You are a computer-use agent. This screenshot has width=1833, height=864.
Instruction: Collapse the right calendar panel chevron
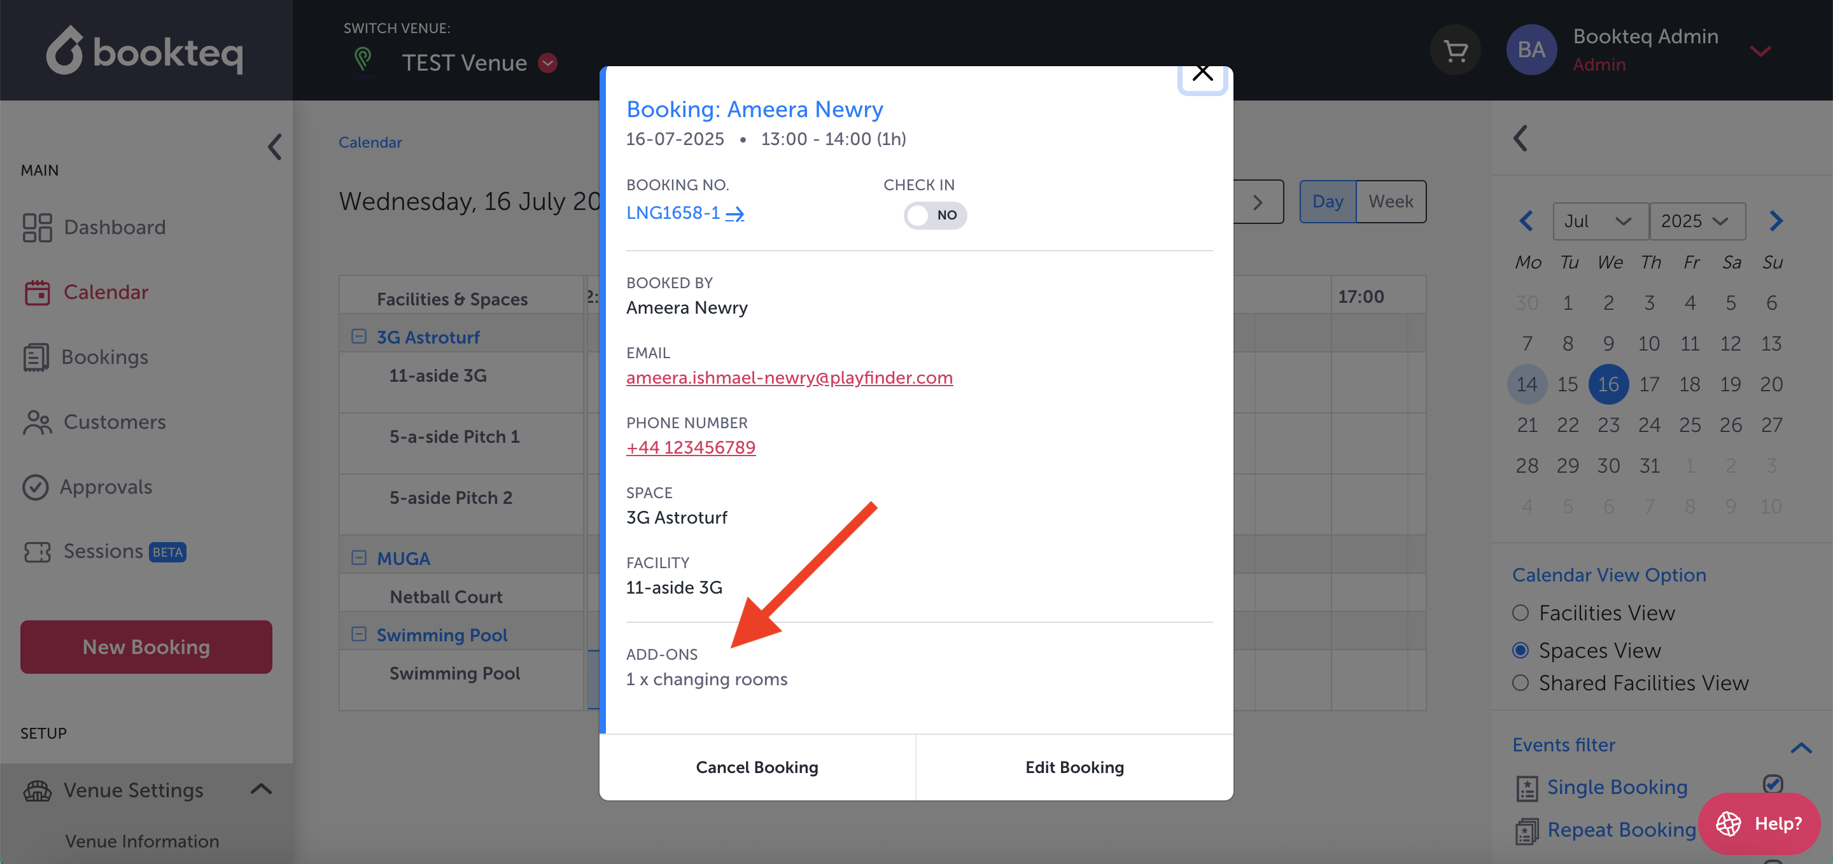(1520, 138)
